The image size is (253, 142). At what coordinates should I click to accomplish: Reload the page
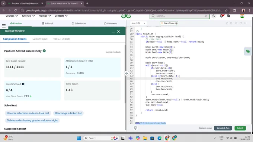16,10
